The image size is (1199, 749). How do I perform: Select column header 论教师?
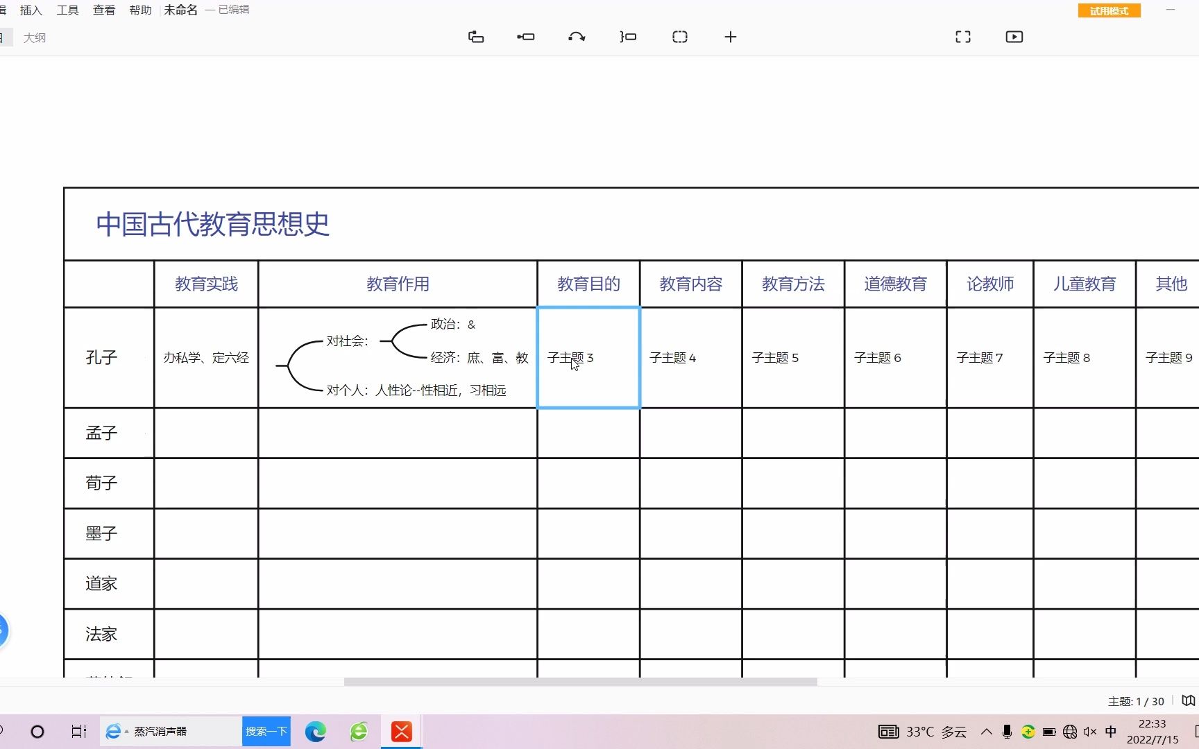[x=990, y=284]
